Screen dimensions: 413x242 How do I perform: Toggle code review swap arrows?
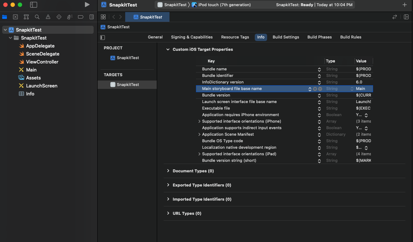coord(394,17)
